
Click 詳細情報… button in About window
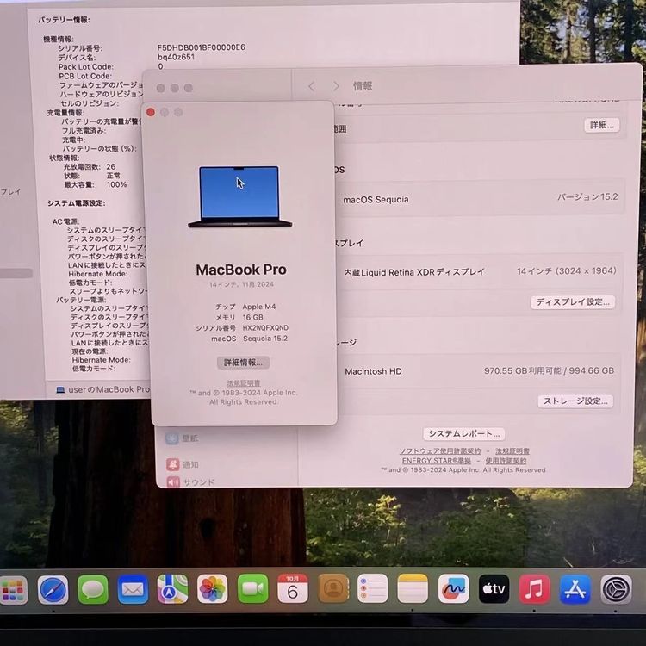(x=243, y=363)
